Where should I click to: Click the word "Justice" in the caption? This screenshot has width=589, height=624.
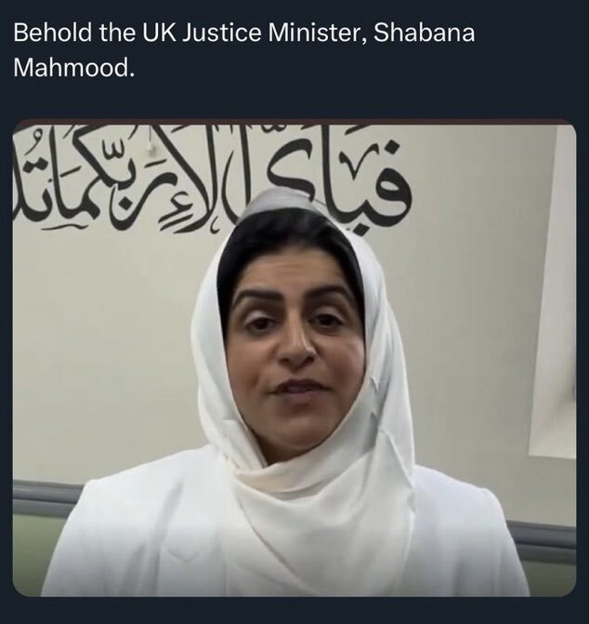(x=222, y=33)
